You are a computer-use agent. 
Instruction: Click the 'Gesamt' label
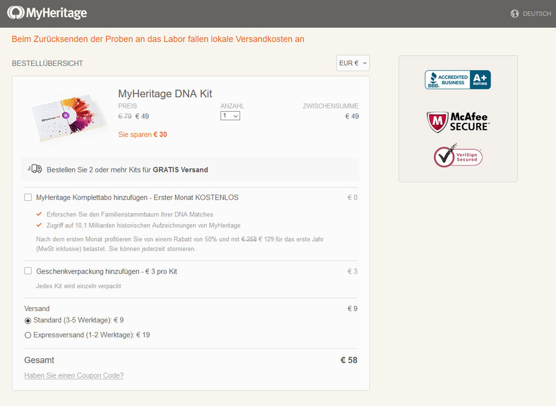tap(39, 360)
